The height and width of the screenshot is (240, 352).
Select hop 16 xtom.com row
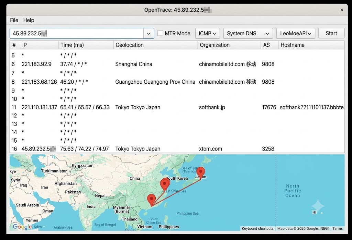(x=177, y=149)
